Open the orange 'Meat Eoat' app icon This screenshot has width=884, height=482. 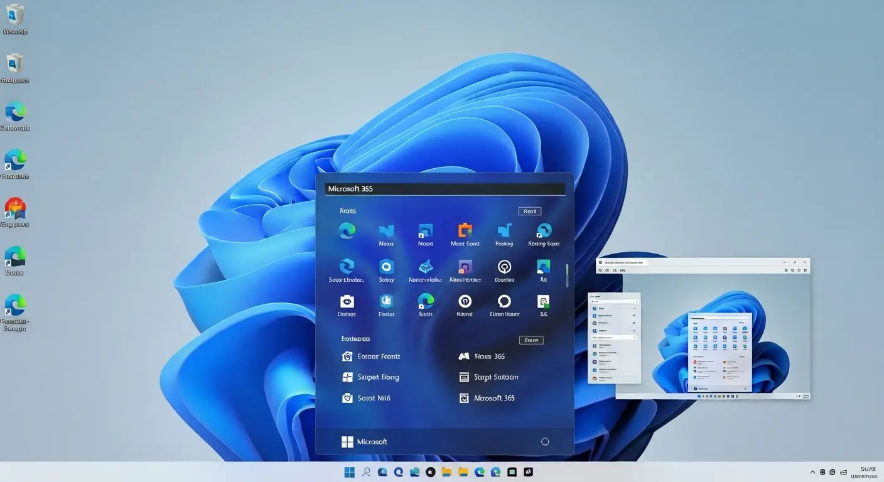point(465,231)
